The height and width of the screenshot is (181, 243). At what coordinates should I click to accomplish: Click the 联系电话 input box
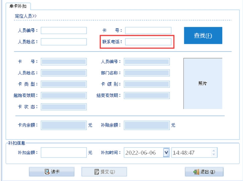(148, 42)
